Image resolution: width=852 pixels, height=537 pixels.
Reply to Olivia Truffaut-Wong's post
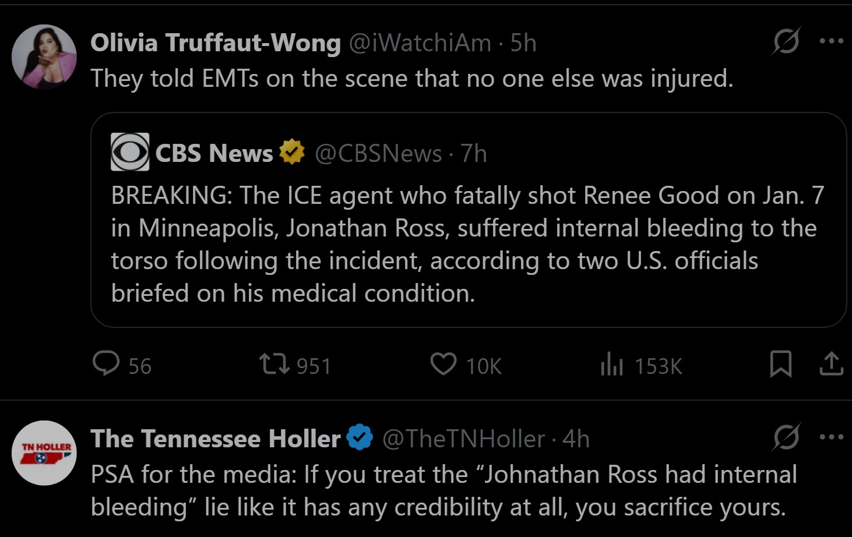[x=107, y=365]
